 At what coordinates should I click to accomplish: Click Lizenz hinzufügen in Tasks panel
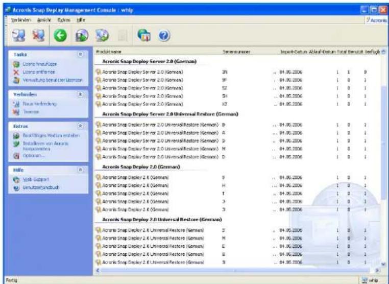40,64
